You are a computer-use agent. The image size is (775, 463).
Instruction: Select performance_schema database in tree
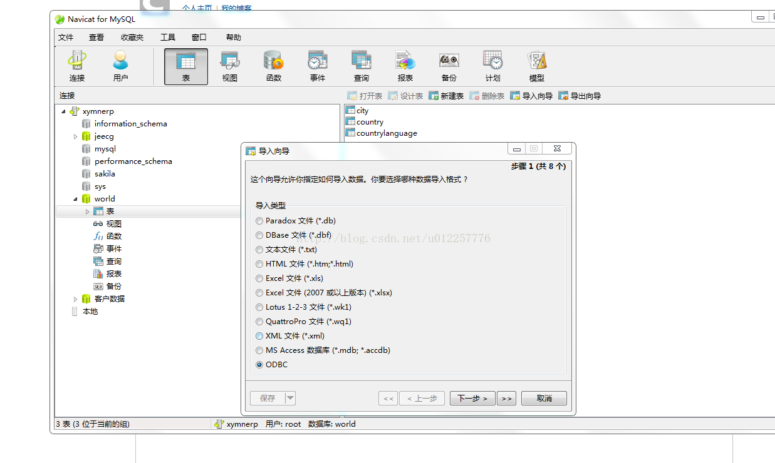click(127, 161)
